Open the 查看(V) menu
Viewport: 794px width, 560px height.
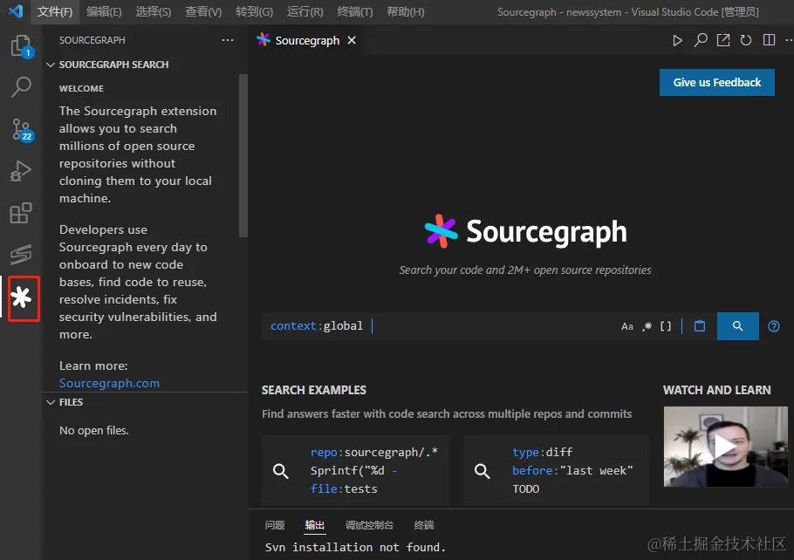click(203, 11)
